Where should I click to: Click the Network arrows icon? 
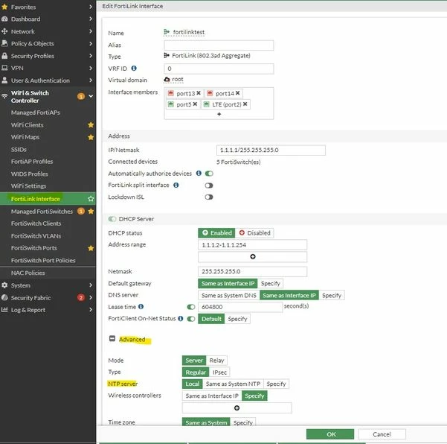coord(4,31)
